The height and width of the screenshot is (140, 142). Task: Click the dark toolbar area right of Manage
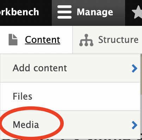(128, 13)
